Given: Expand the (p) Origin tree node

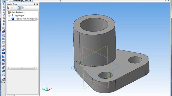Looking at the screenshot, I should [x=9, y=16].
